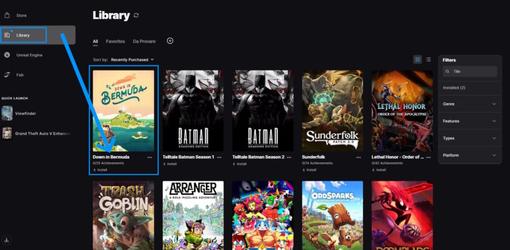Expand the Platform filter section

[470, 155]
